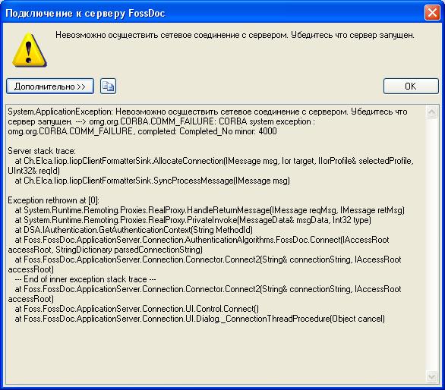The width and height of the screenshot is (445, 390).
Task: Click the Exception rethrown at [0] line
Action: click(54, 200)
